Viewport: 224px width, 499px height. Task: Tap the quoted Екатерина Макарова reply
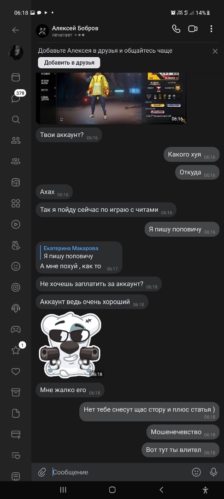[71, 252]
